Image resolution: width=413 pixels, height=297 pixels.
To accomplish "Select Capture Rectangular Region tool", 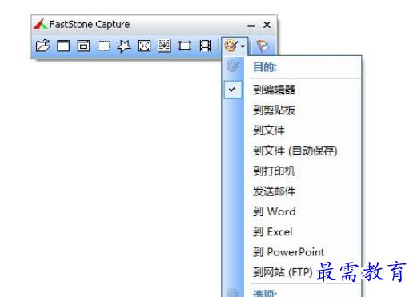I will [104, 46].
